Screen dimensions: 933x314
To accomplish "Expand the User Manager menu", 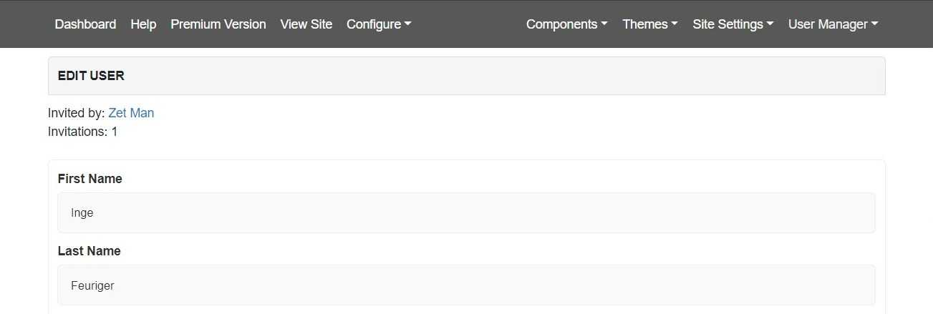I will [x=833, y=24].
